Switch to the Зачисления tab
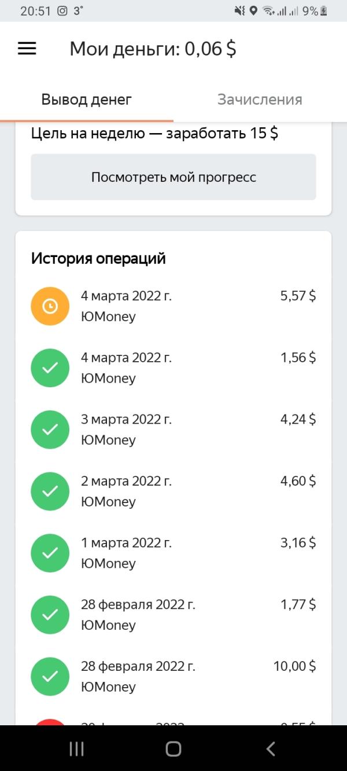This screenshot has width=347, height=771. [260, 100]
